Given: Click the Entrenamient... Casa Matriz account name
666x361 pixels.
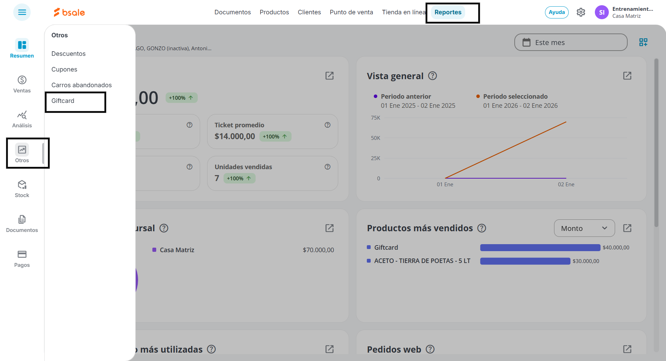Looking at the screenshot, I should pyautogui.click(x=633, y=12).
